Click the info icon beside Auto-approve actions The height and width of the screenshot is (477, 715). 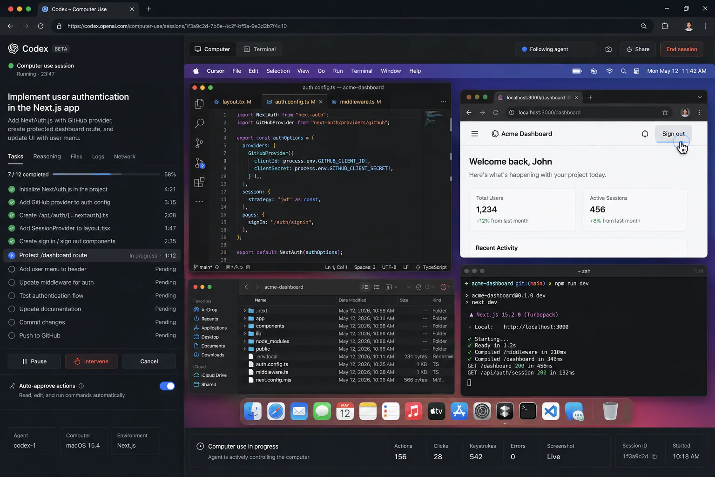coord(81,386)
